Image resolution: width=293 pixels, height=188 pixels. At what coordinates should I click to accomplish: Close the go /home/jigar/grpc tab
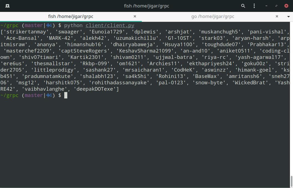(x=277, y=17)
